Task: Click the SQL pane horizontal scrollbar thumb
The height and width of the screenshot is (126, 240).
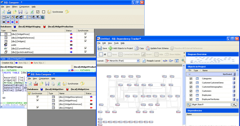Action: [14, 107]
